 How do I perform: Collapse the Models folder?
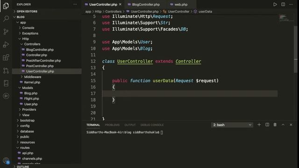(47, 88)
